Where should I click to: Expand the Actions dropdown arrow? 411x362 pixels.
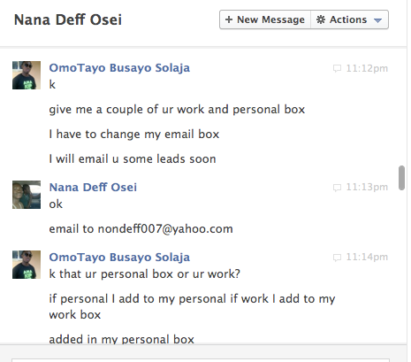[x=377, y=20]
